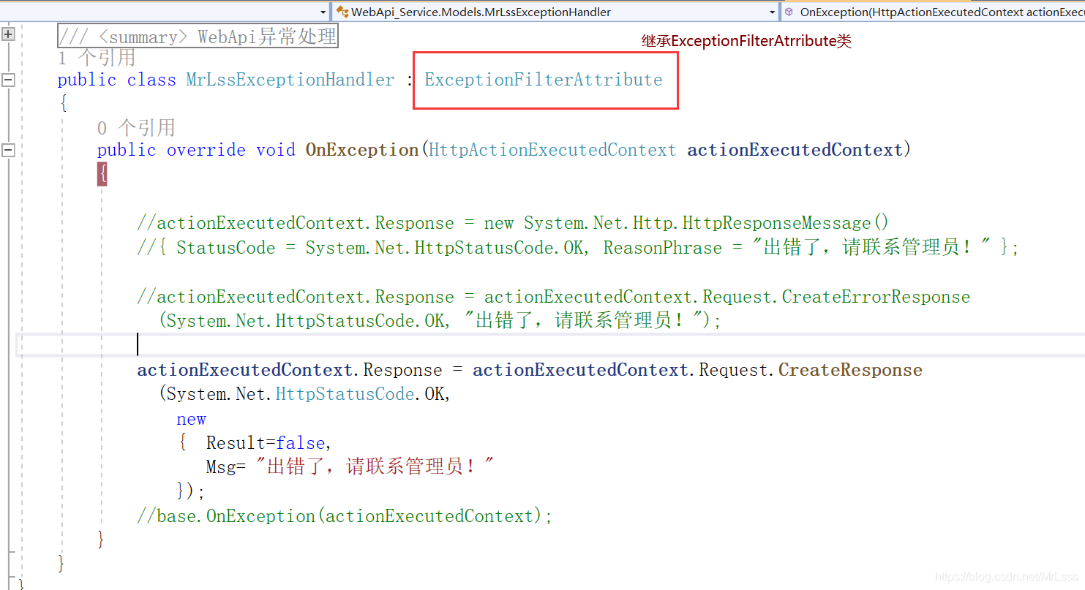Click the method cube icon beside OnException dropdown
The width and height of the screenshot is (1085, 590).
(x=789, y=12)
